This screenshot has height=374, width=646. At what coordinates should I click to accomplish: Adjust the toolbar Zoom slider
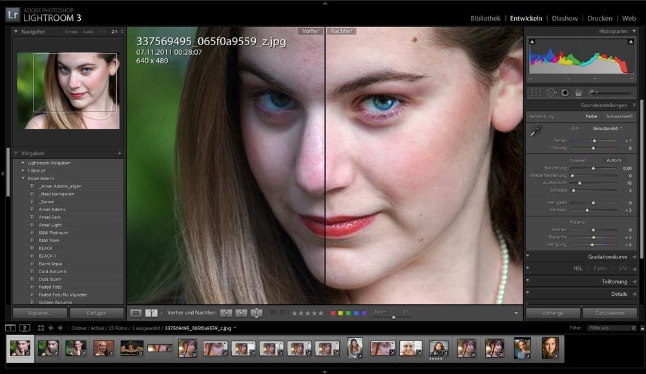[x=393, y=317]
